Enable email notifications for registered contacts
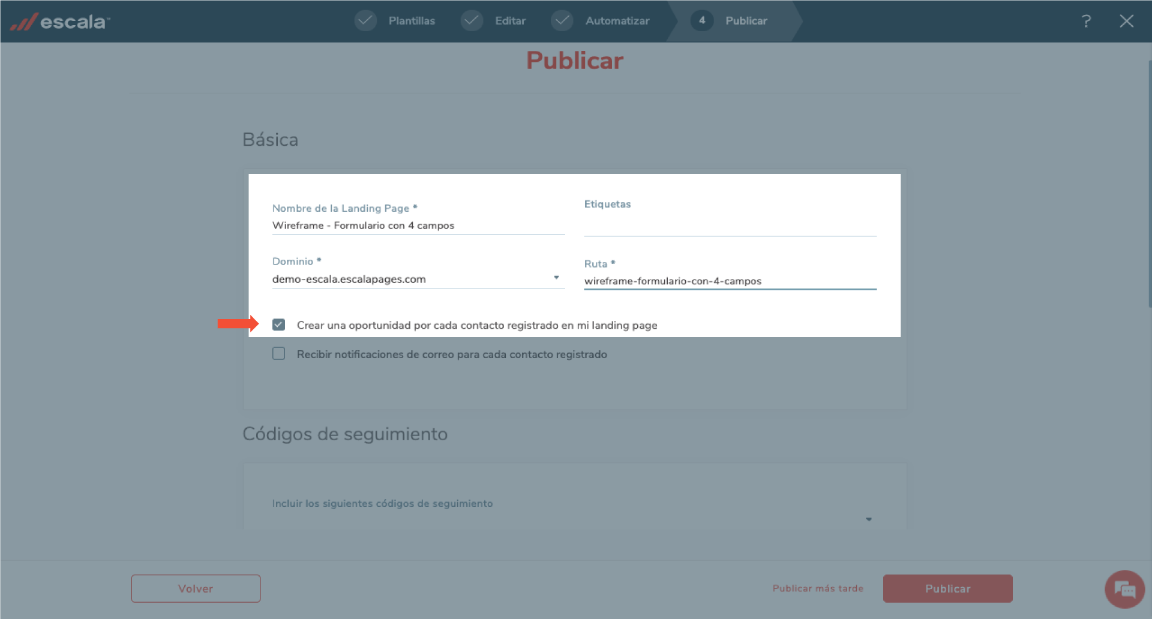Viewport: 1152px width, 619px height. click(x=278, y=354)
